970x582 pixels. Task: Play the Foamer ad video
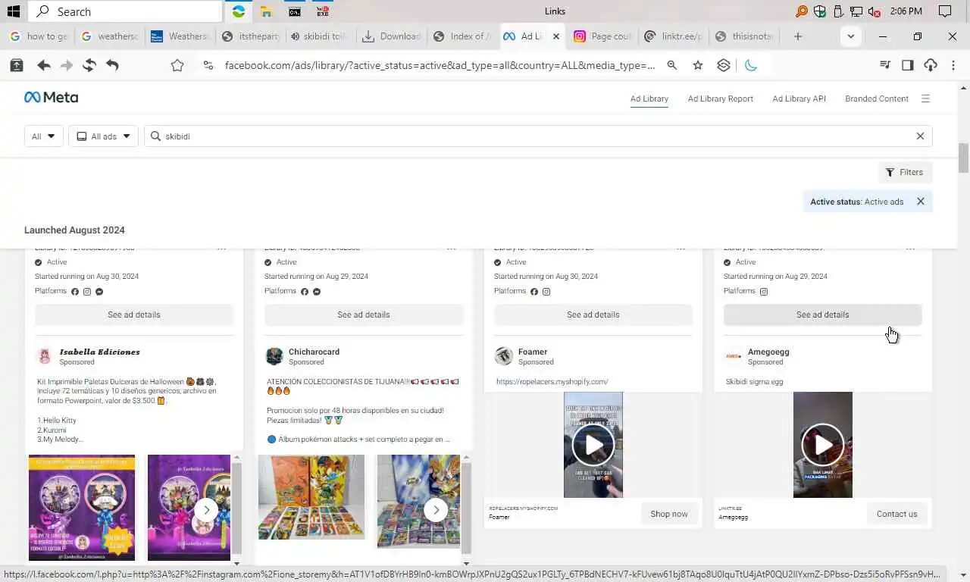coord(593,445)
